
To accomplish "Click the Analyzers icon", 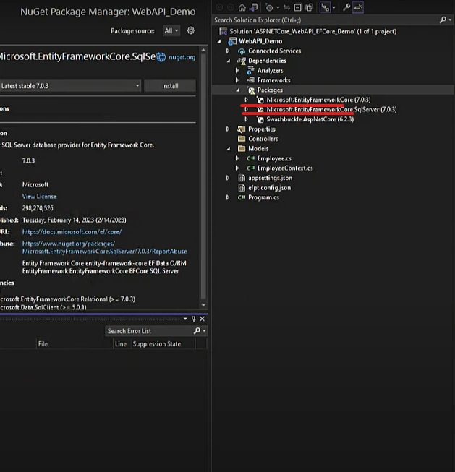I will point(250,71).
